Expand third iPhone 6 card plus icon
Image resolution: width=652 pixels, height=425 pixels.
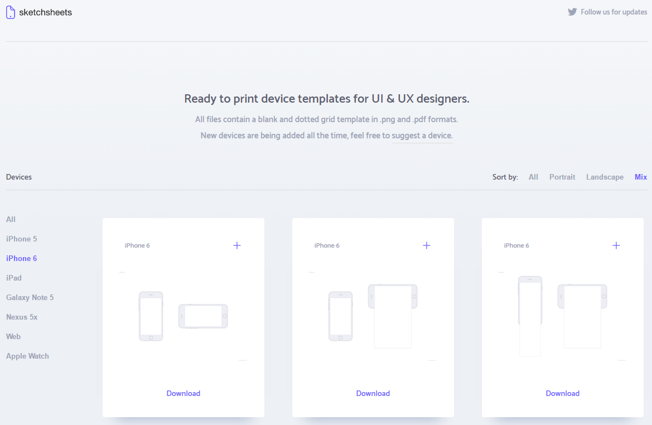616,245
